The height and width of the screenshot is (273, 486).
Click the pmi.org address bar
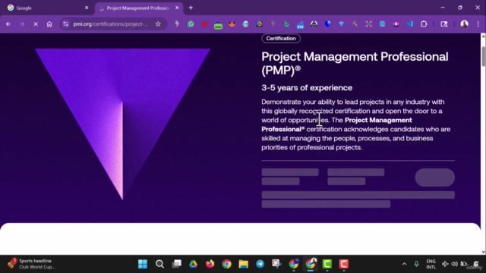(111, 24)
